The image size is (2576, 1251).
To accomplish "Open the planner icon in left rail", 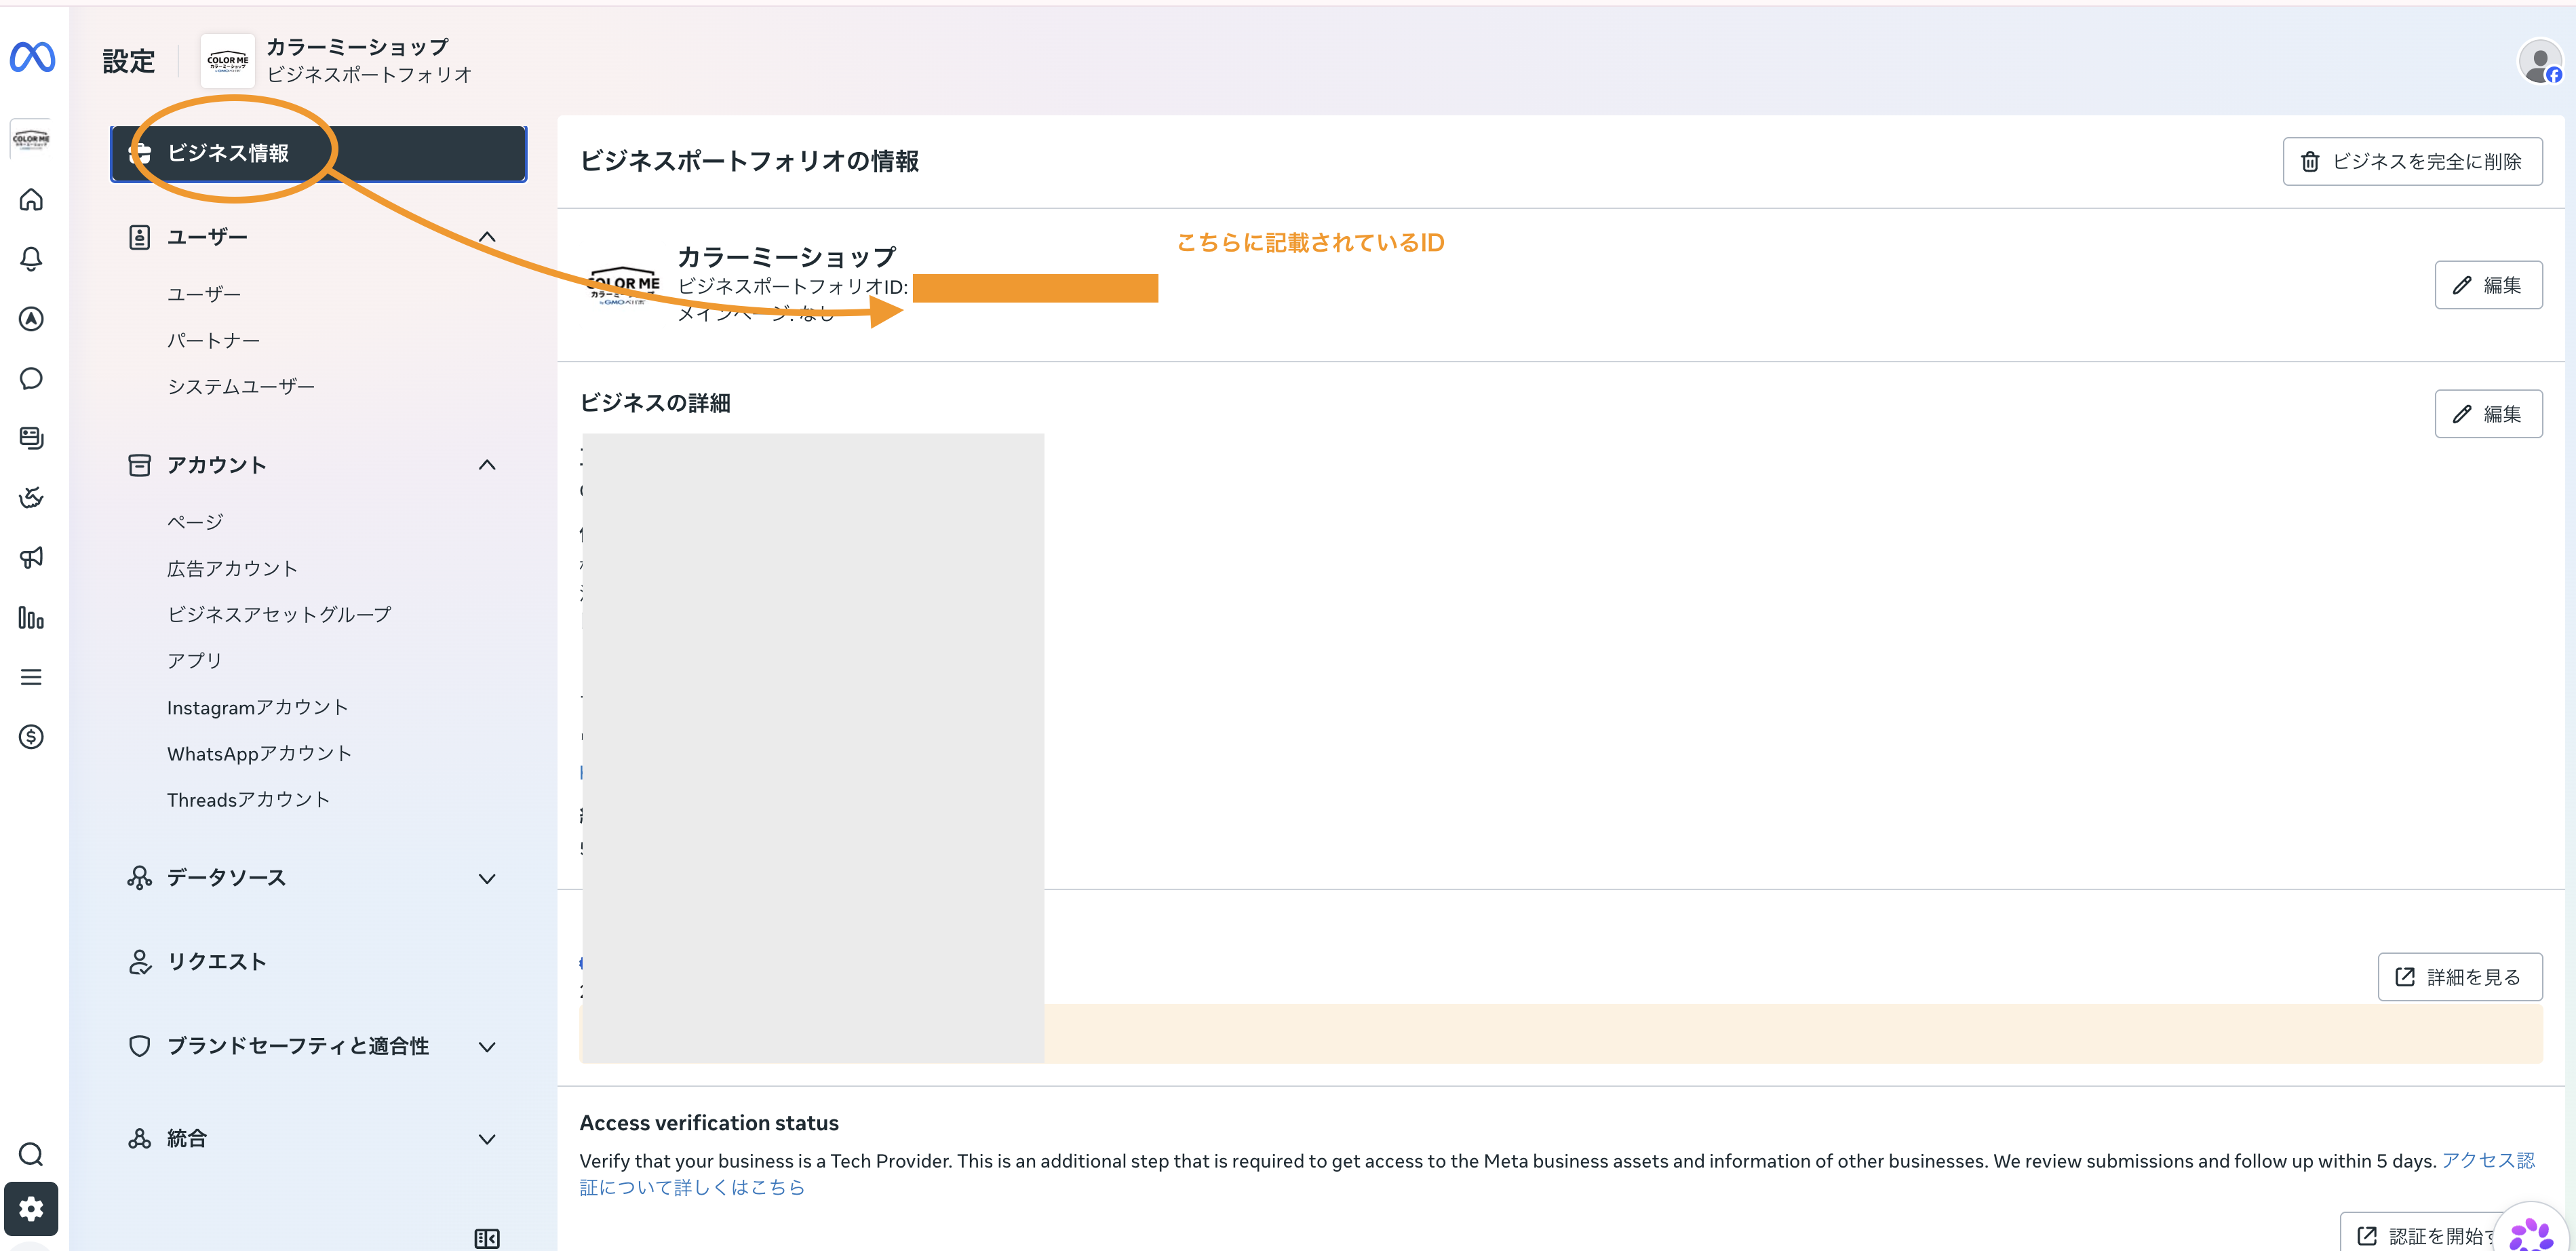I will (31, 497).
